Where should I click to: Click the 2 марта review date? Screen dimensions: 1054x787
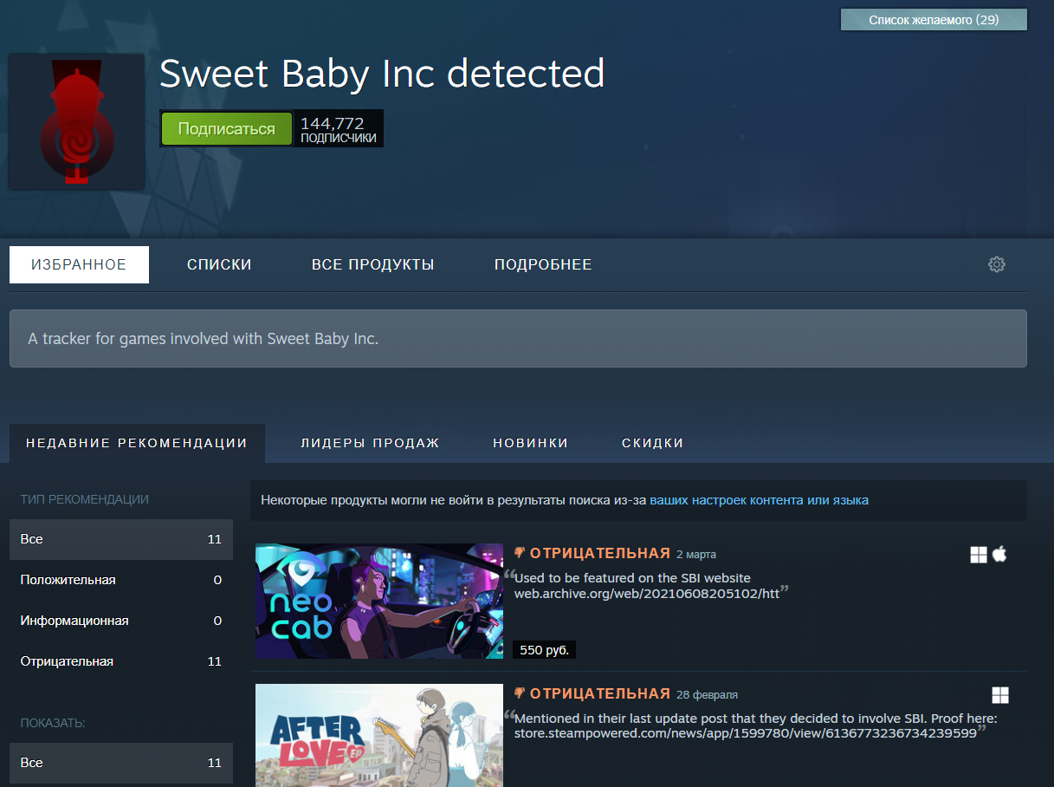[696, 555]
